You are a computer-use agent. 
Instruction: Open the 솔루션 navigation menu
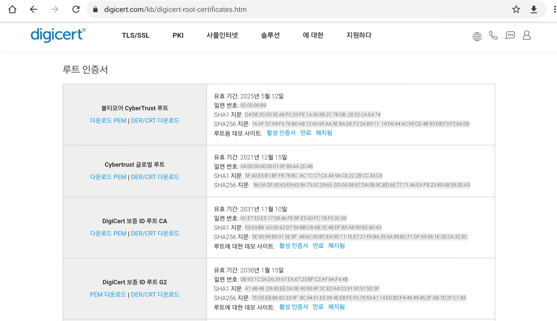click(270, 35)
